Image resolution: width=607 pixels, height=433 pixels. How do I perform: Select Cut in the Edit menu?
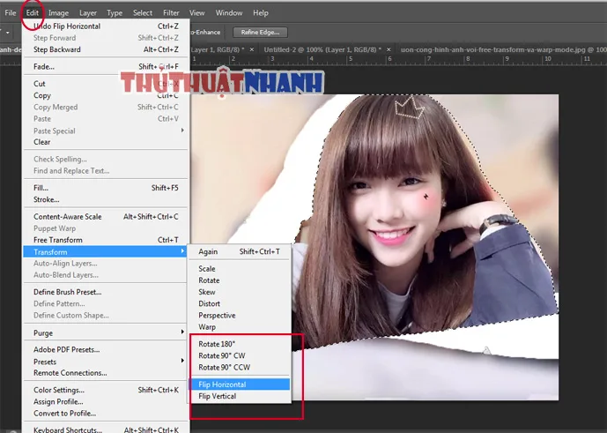(x=106, y=84)
